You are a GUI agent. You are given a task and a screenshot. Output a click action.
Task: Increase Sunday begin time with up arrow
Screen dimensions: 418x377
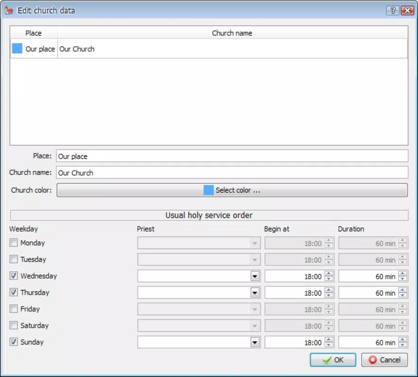[x=329, y=339]
